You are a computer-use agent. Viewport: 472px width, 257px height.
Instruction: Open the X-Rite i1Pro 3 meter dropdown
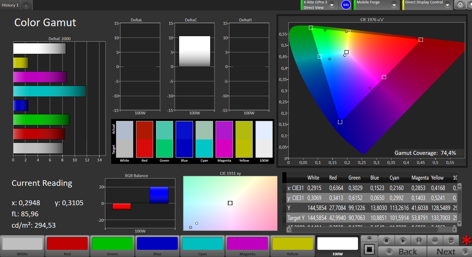332,5
